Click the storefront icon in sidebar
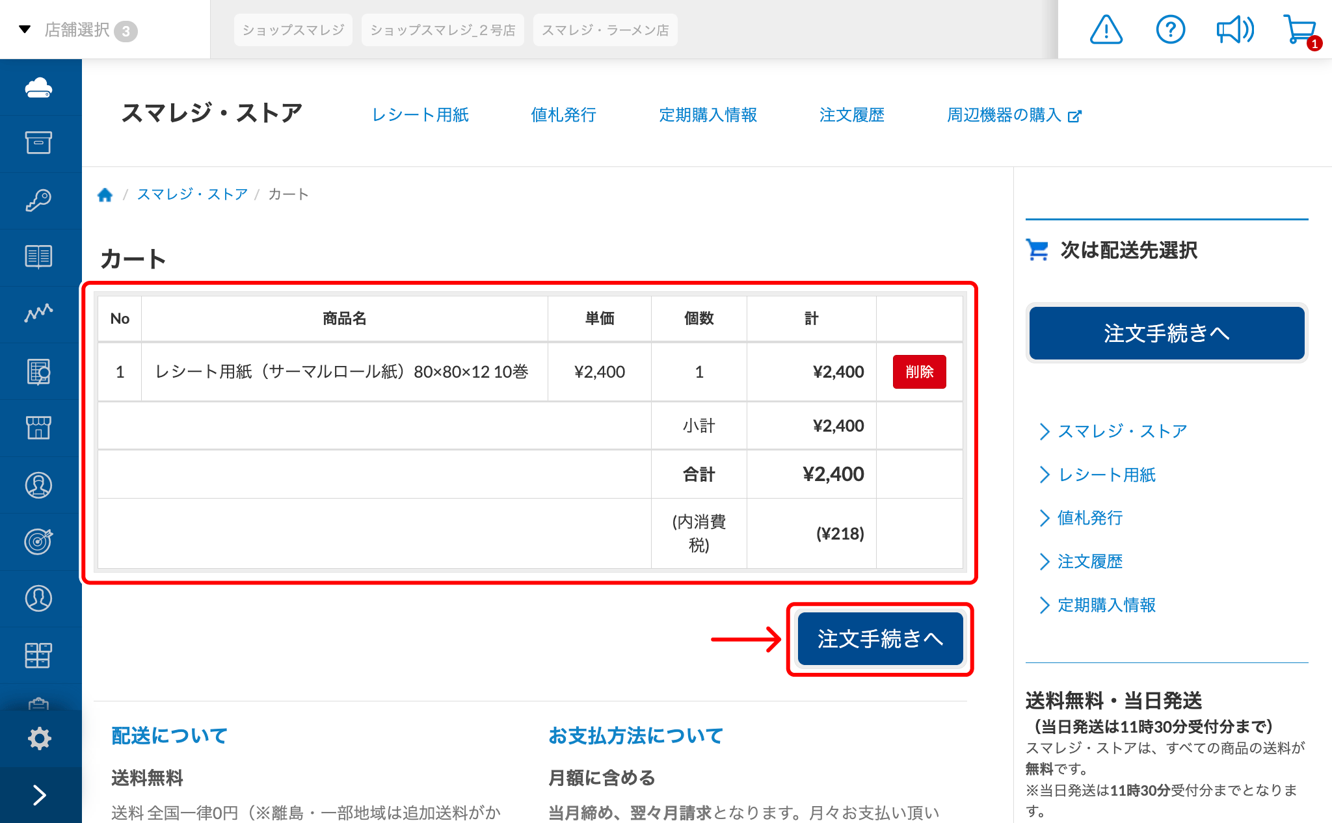Viewport: 1332px width, 823px height. pos(39,427)
